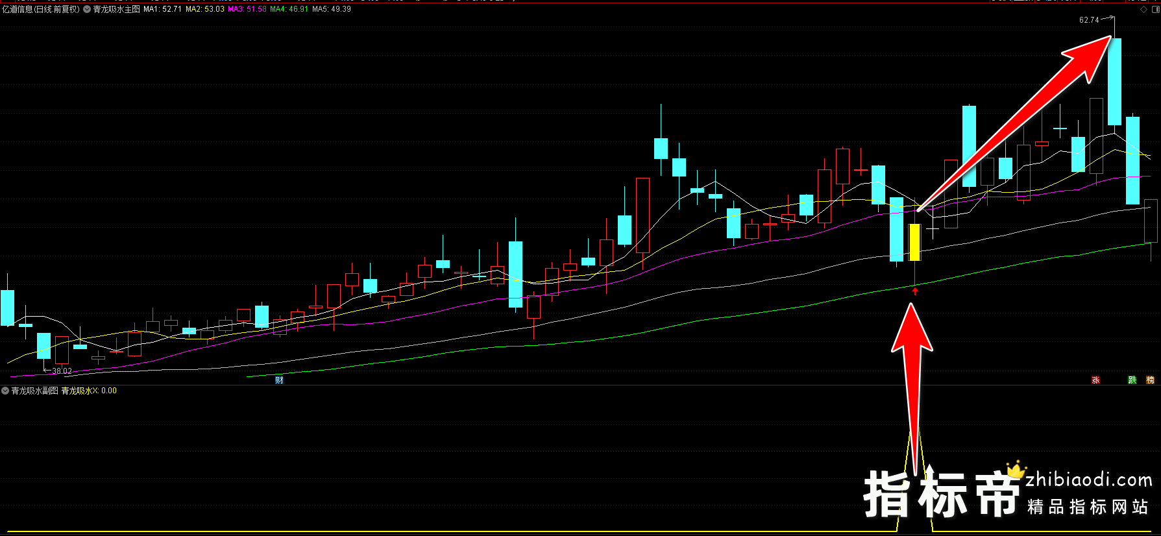This screenshot has height=536, width=1161.
Task: Select the green MA4: 46.91 label
Action: coord(289,9)
